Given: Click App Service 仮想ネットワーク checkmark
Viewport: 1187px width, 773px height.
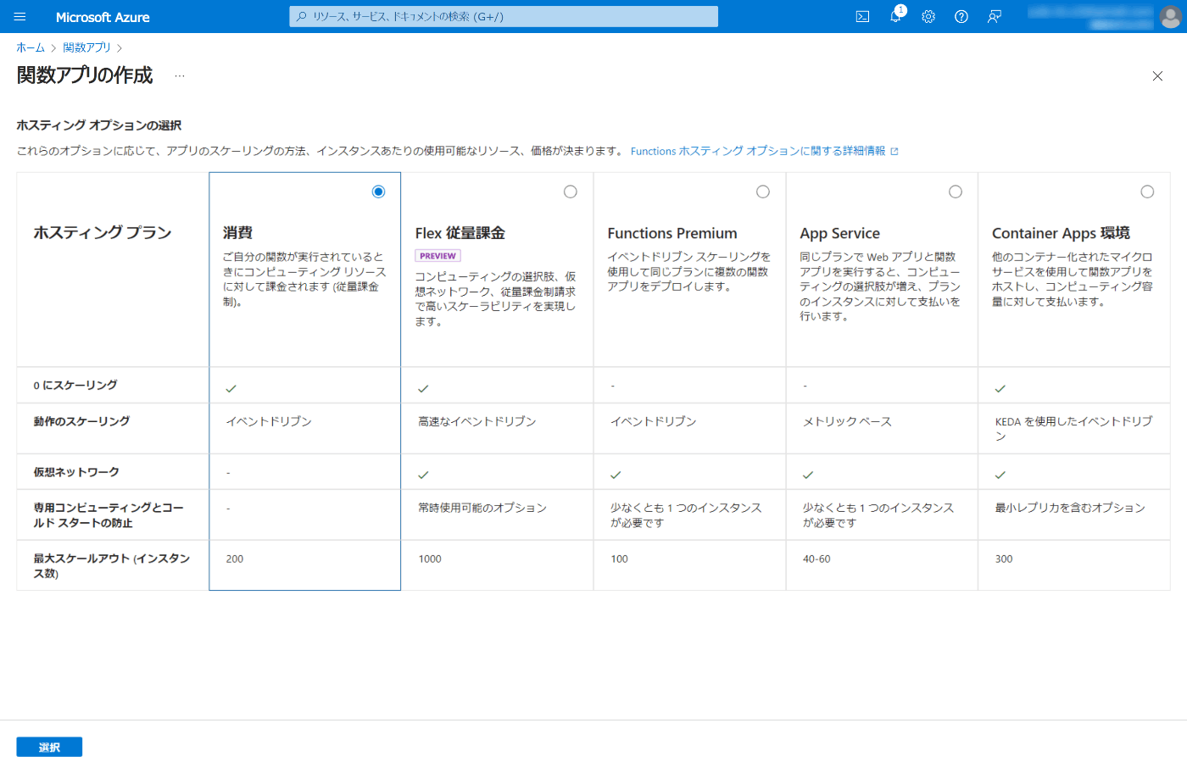Looking at the screenshot, I should pos(808,475).
